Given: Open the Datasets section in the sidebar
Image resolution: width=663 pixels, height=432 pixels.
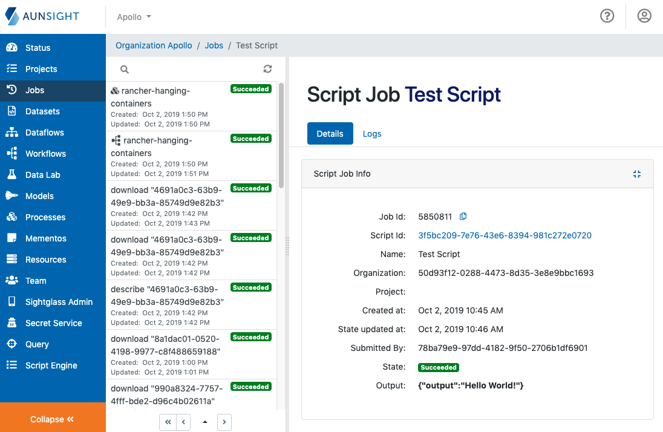Looking at the screenshot, I should pyautogui.click(x=42, y=111).
